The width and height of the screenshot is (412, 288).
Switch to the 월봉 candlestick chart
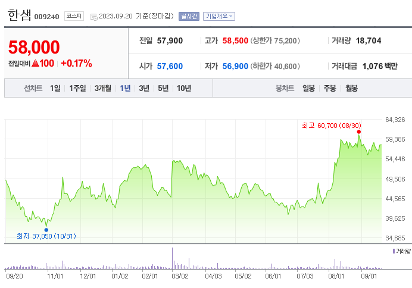[x=351, y=88]
